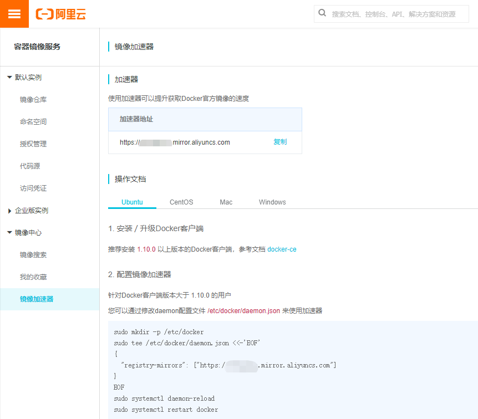Click the 默认实例 label
This screenshot has width=478, height=419.
[x=28, y=78]
